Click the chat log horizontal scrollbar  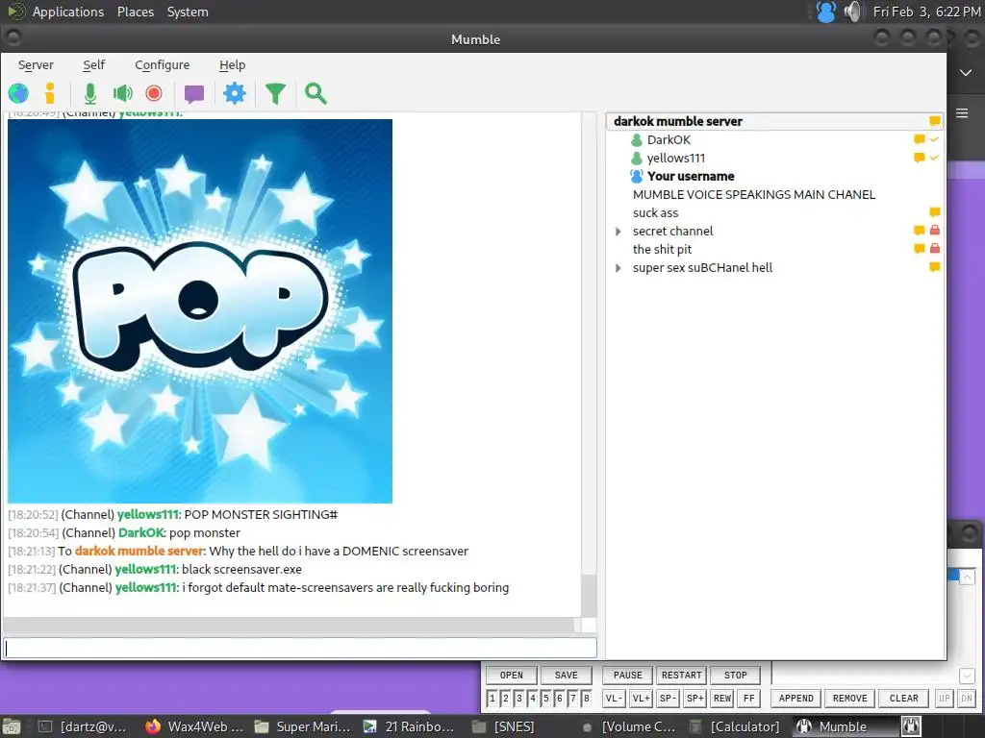[289, 625]
